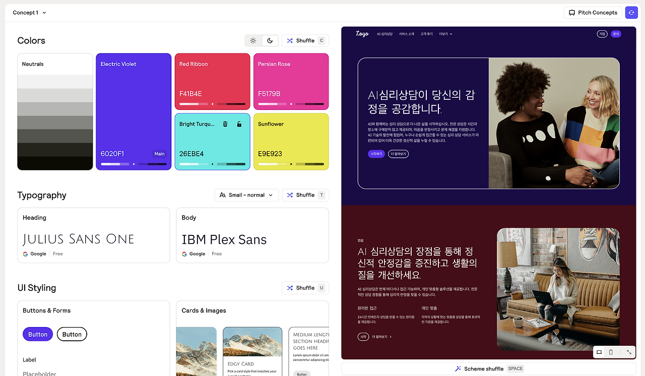Screen dimensions: 645x376
Task: Expand the 더보기 menu in the preview navbar
Action: pos(444,34)
